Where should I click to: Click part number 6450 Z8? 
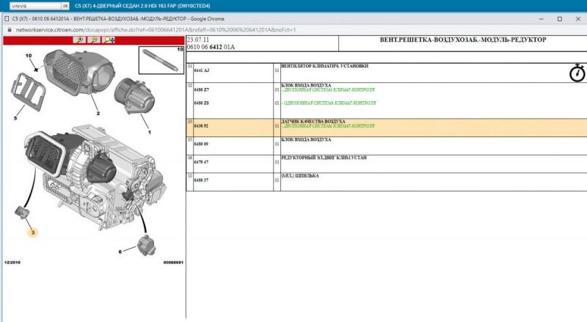point(203,103)
